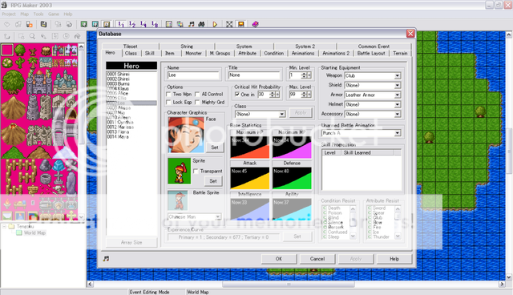Select the Fill bucket drawing tool
The height and width of the screenshot is (295, 513).
coord(77,36)
